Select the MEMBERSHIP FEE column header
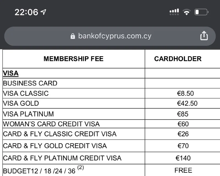 73,59
